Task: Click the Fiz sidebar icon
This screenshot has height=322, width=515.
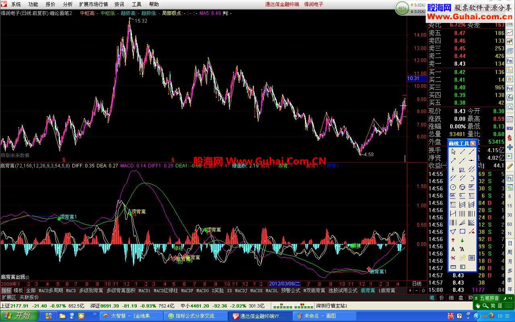Action: click(510, 89)
